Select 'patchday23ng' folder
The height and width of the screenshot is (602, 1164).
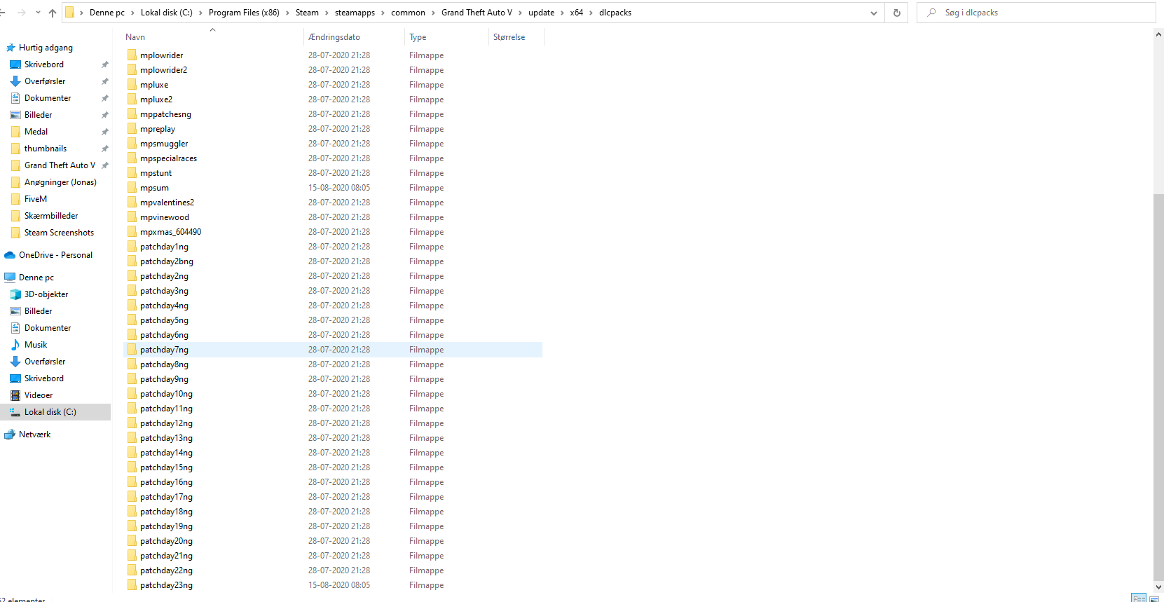(x=166, y=585)
